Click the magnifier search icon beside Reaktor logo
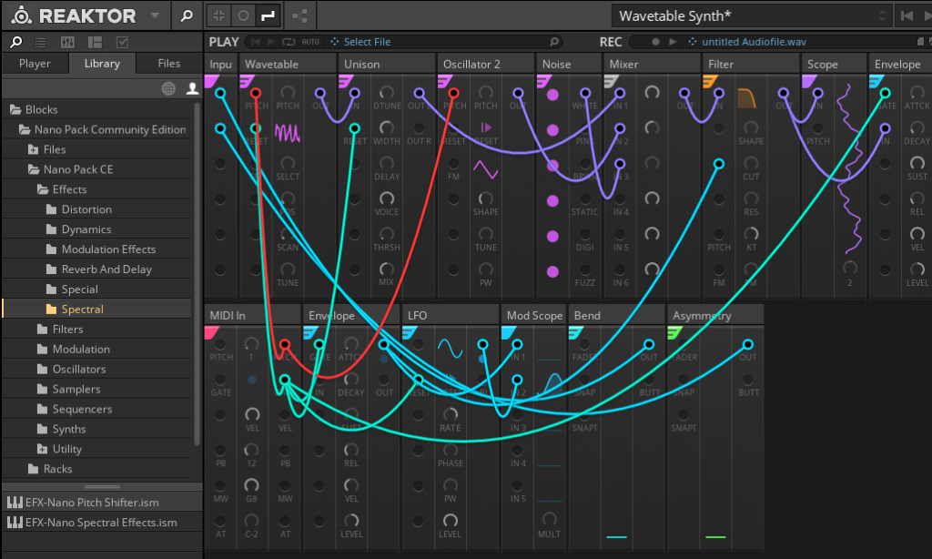Image resolution: width=932 pixels, height=559 pixels. 186,15
